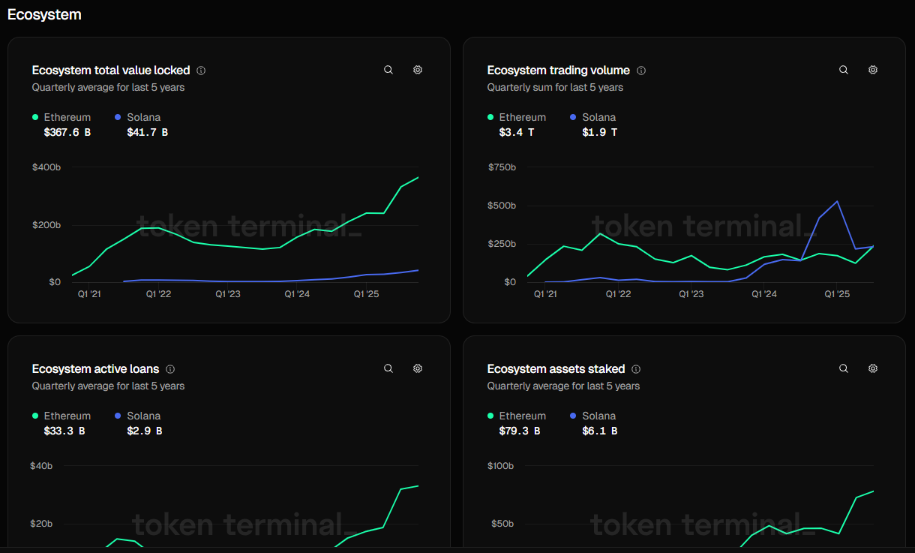Toggle Solana series in total value locked legend
This screenshot has height=553, width=915.
coord(143,117)
